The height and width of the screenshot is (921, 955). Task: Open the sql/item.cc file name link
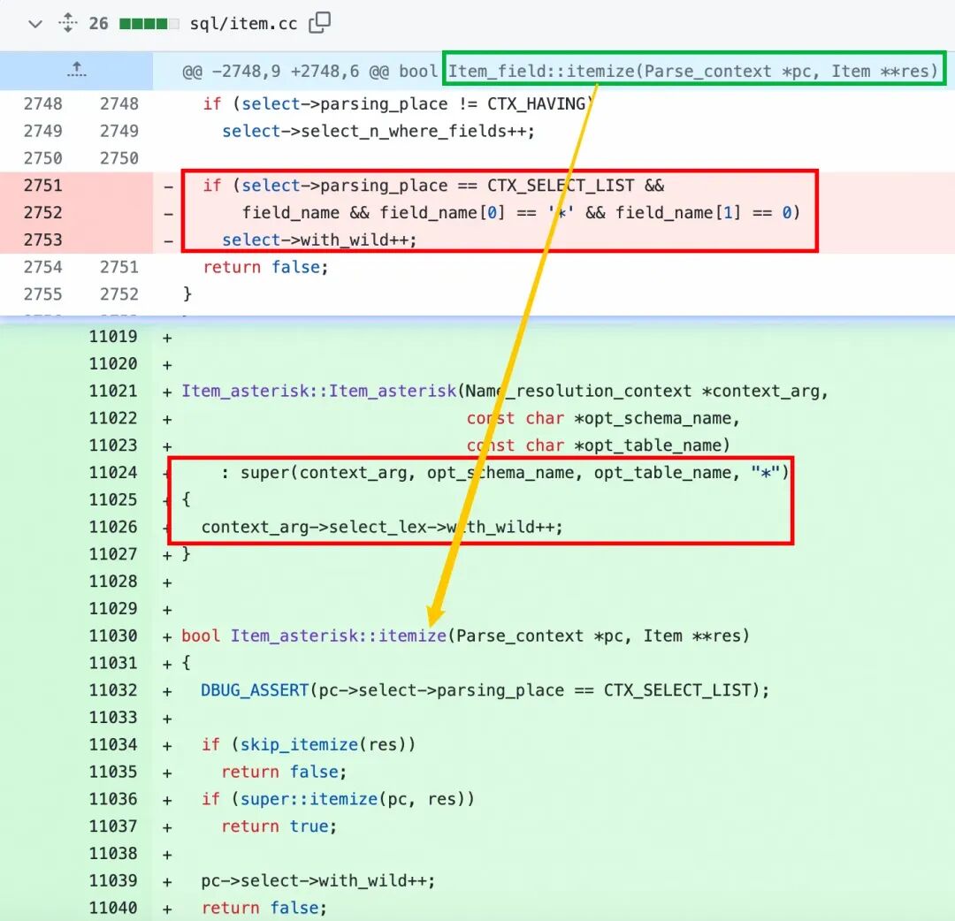(x=243, y=24)
